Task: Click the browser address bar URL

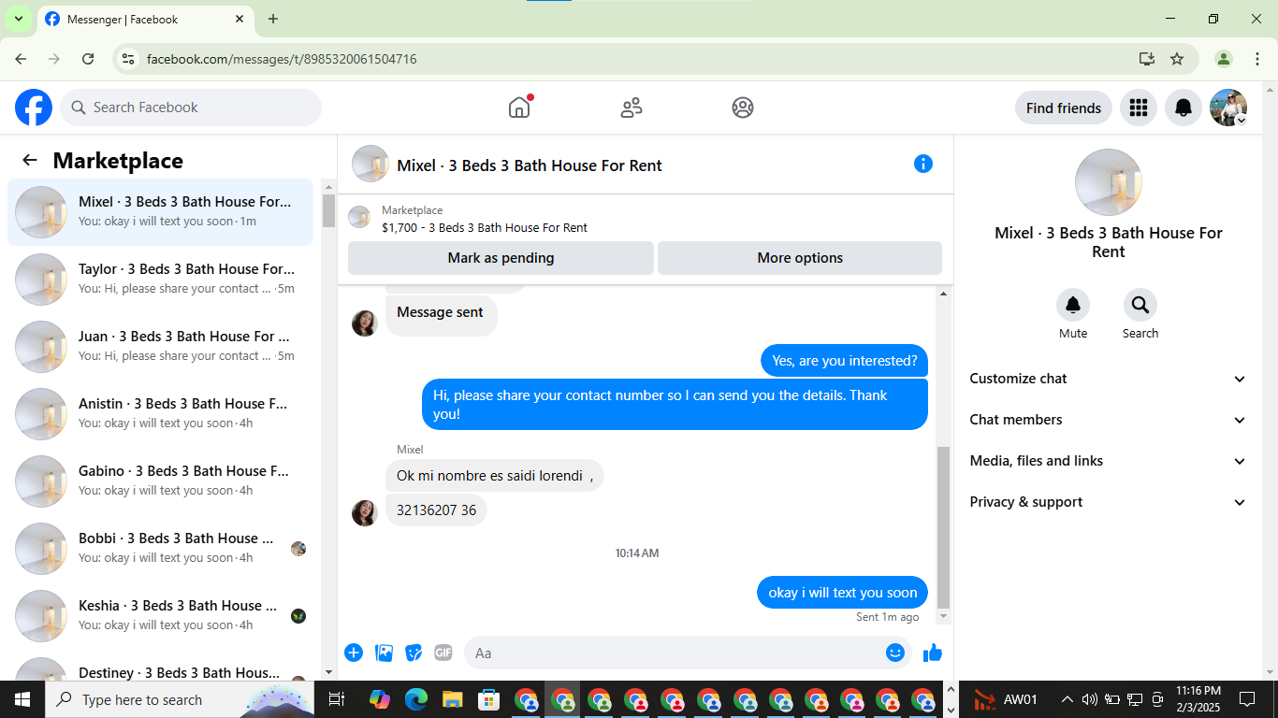Action: tap(282, 59)
